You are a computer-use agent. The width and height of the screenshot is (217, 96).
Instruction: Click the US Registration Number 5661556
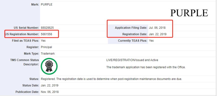coord(46,34)
